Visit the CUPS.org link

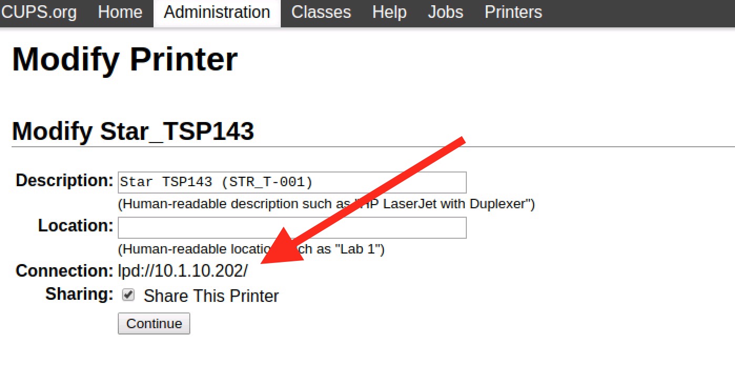click(39, 13)
